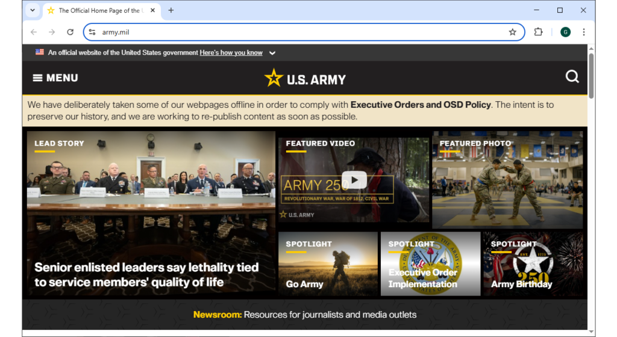The width and height of the screenshot is (617, 337).
Task: Expand the government banner chevron
Action: 272,53
